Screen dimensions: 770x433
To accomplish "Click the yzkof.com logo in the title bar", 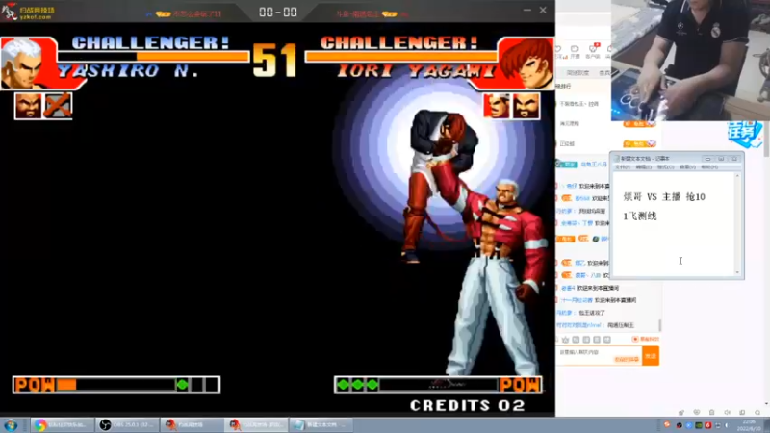I will pos(28,12).
